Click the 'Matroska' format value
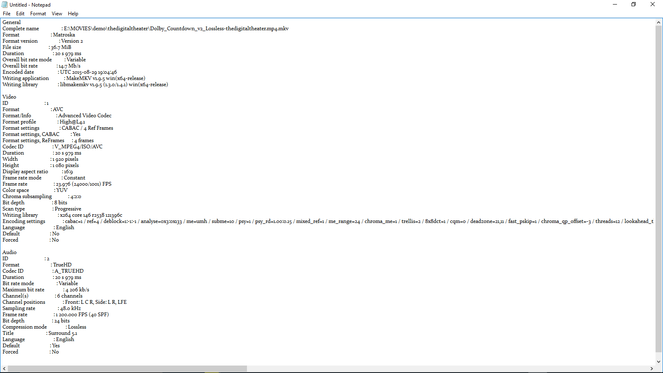The image size is (663, 373). [64, 35]
